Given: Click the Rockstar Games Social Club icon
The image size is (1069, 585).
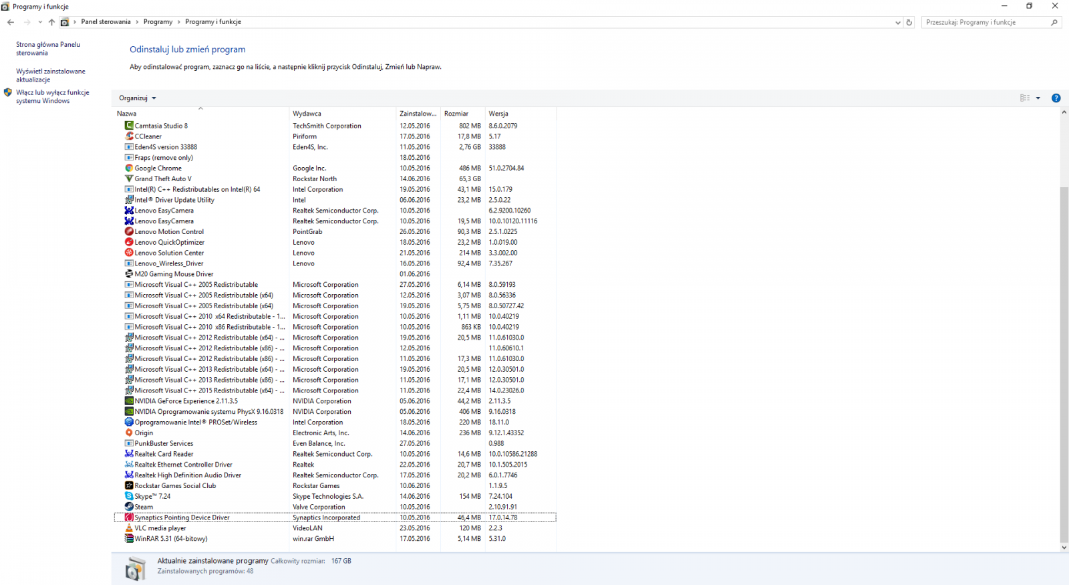Looking at the screenshot, I should click(129, 486).
